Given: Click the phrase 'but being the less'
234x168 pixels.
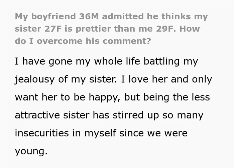Looking at the screenshot, I should pos(167,97).
